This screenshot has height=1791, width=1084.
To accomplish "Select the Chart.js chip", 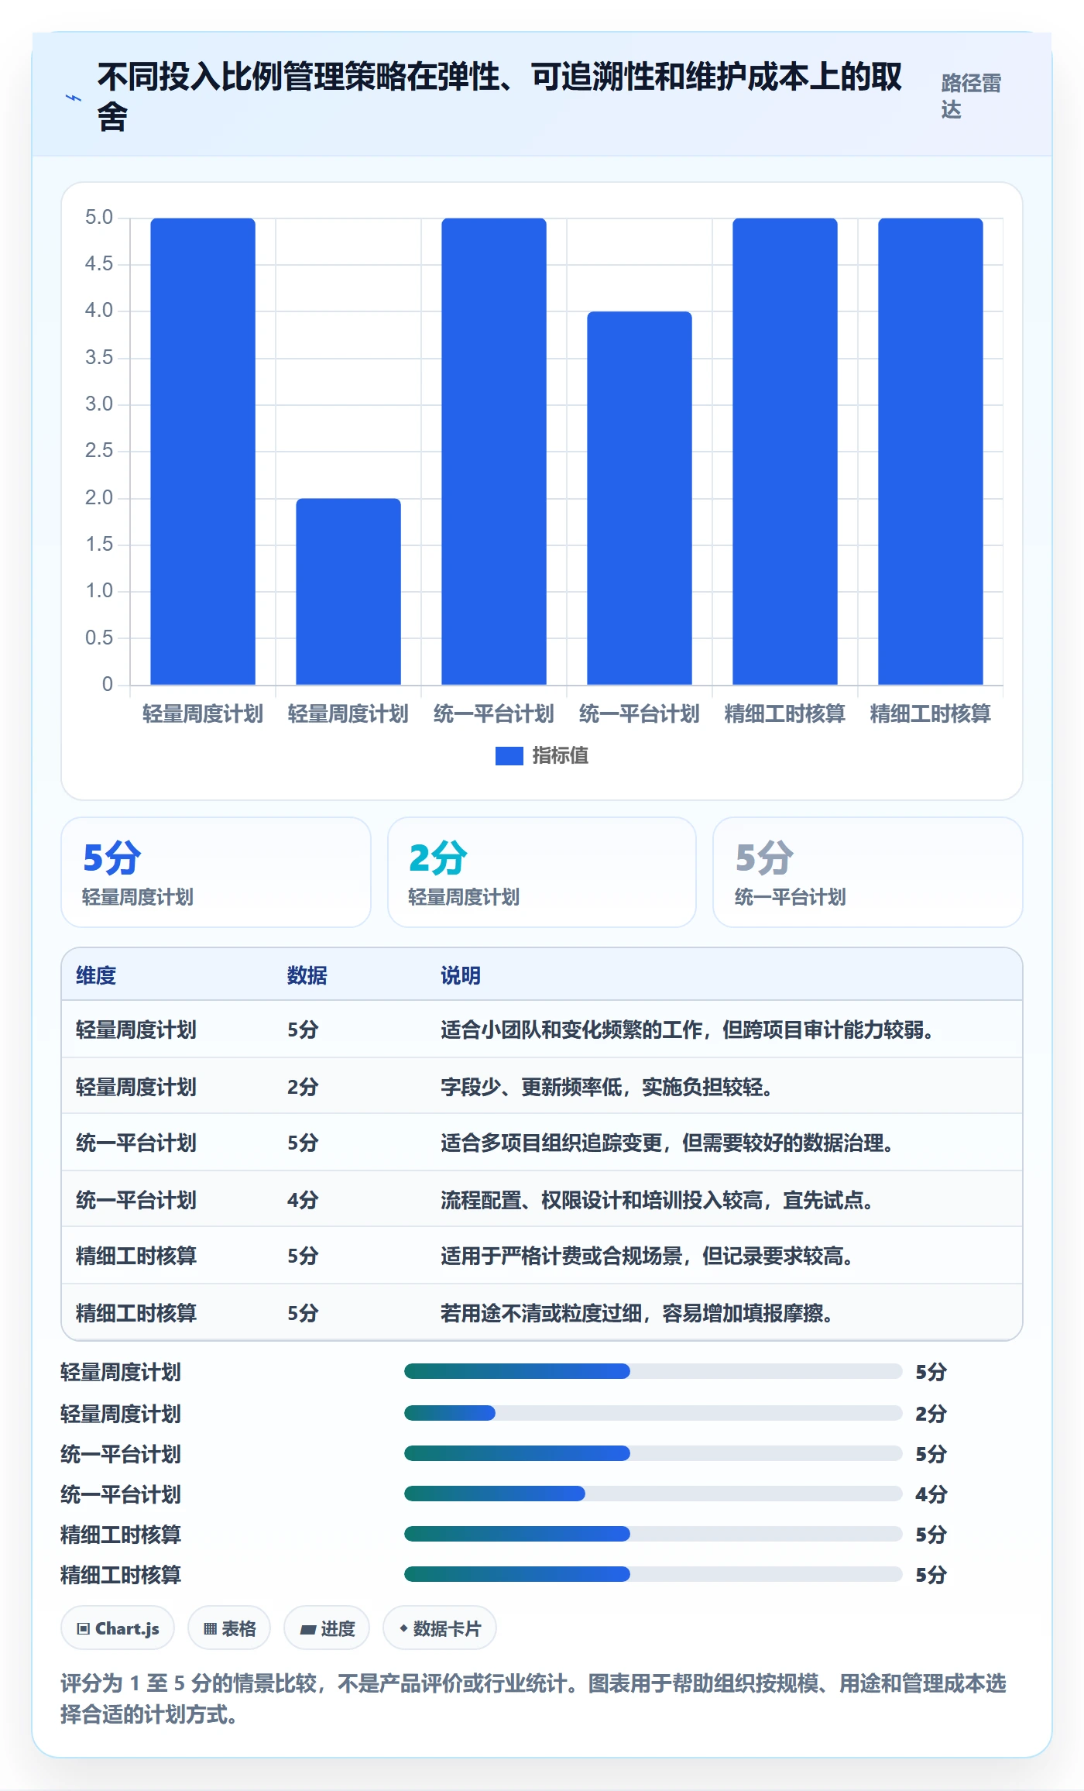I will 118,1628.
